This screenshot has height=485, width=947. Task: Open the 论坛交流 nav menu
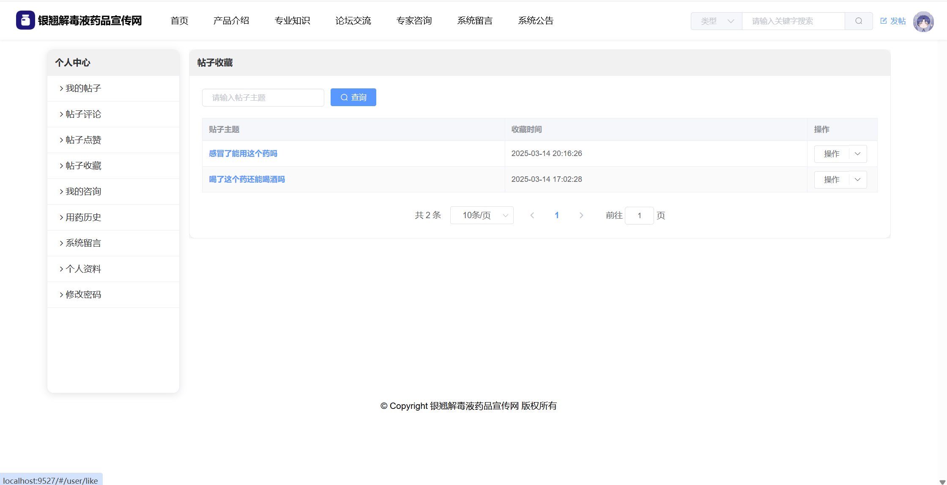353,21
